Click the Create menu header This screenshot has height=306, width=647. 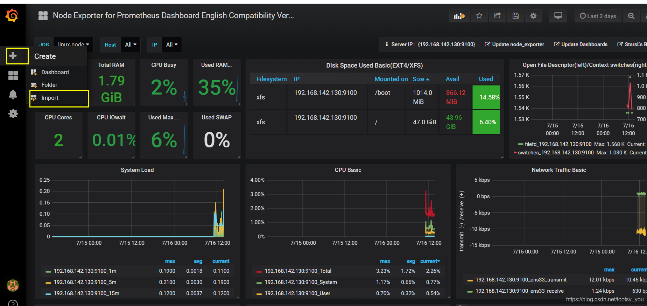click(x=45, y=56)
